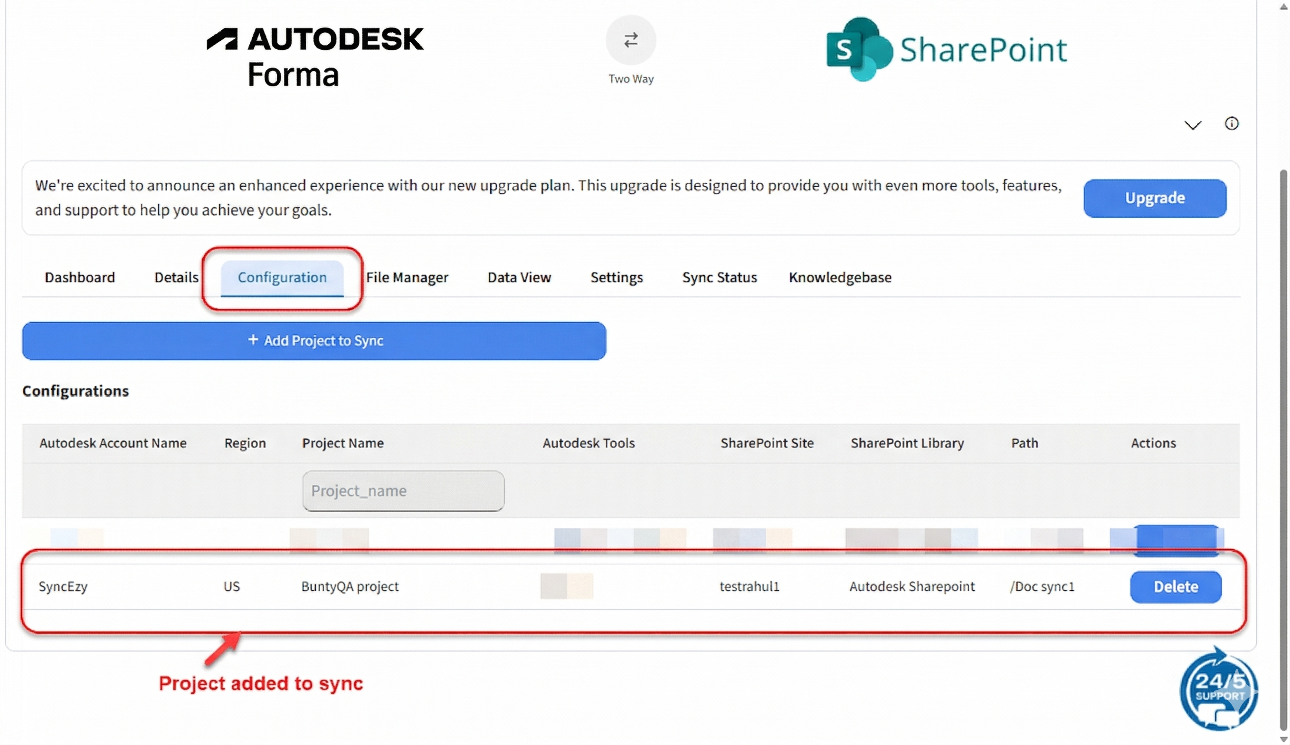The image size is (1290, 745).
Task: Open the Data View tab
Action: pyautogui.click(x=519, y=277)
